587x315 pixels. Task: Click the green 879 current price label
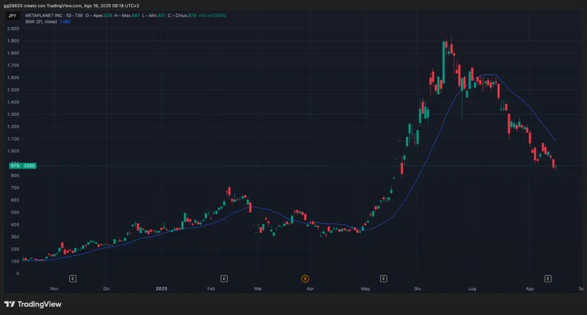15,166
